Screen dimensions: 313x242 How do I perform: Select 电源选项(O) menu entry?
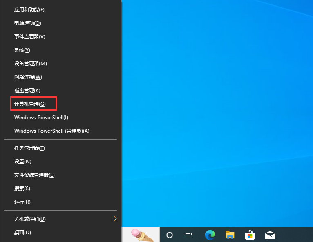tap(60, 23)
